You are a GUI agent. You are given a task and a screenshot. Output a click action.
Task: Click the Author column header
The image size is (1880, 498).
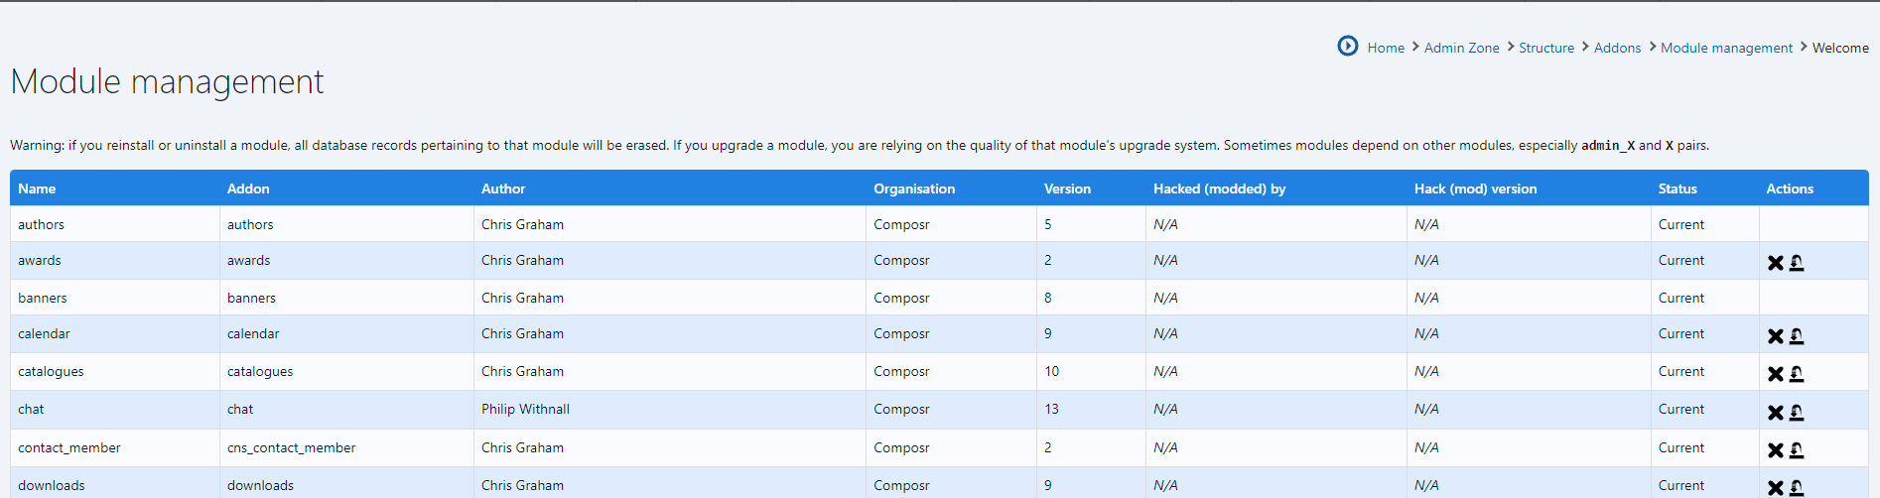[503, 188]
